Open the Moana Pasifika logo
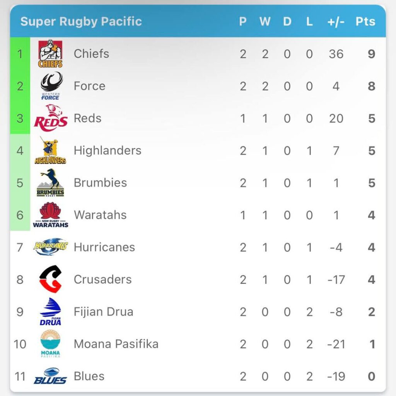396x396 pixels. (51, 344)
